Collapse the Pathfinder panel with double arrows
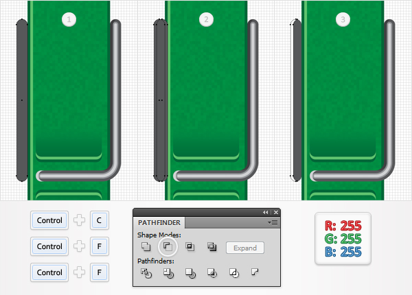Screen dimensions: 412x295 [266, 212]
